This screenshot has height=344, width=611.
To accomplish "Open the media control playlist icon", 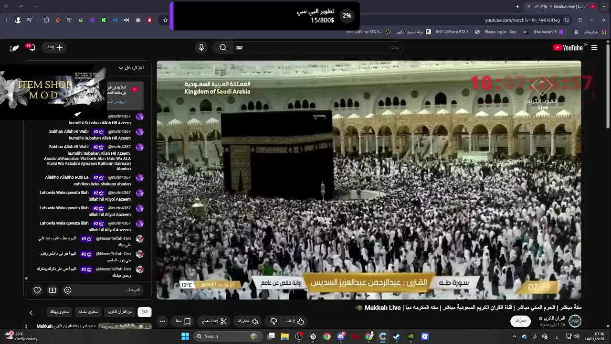I will click(30, 20).
